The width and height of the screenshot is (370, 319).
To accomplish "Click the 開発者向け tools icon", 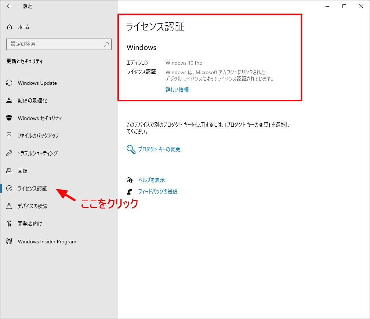I will [x=9, y=224].
